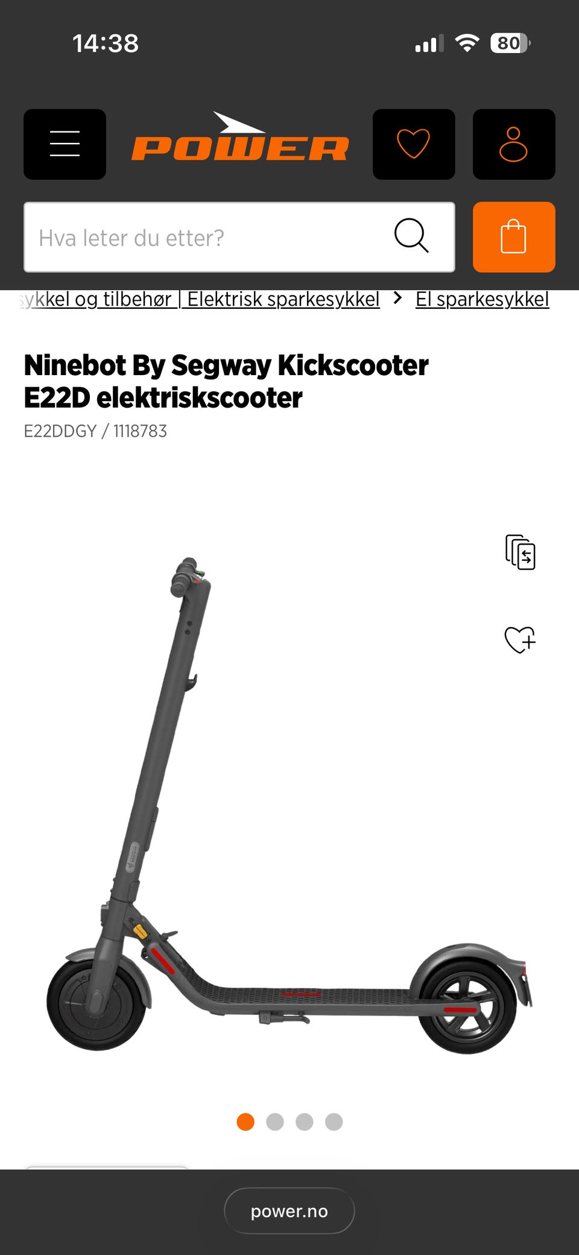This screenshot has height=1255, width=579.
Task: Show the fourth product image dot
Action: click(x=334, y=1122)
